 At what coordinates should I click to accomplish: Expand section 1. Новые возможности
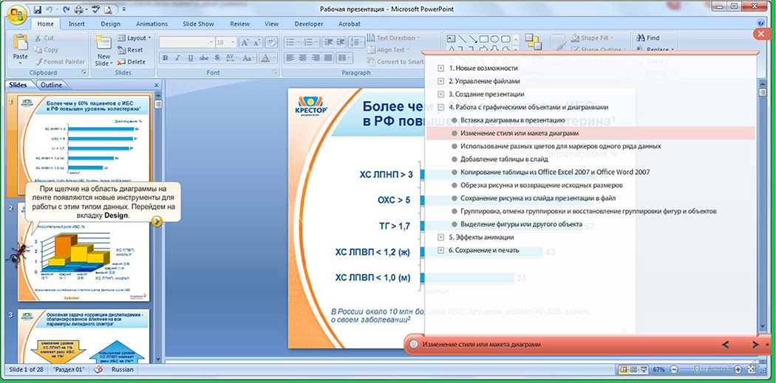[x=440, y=69]
